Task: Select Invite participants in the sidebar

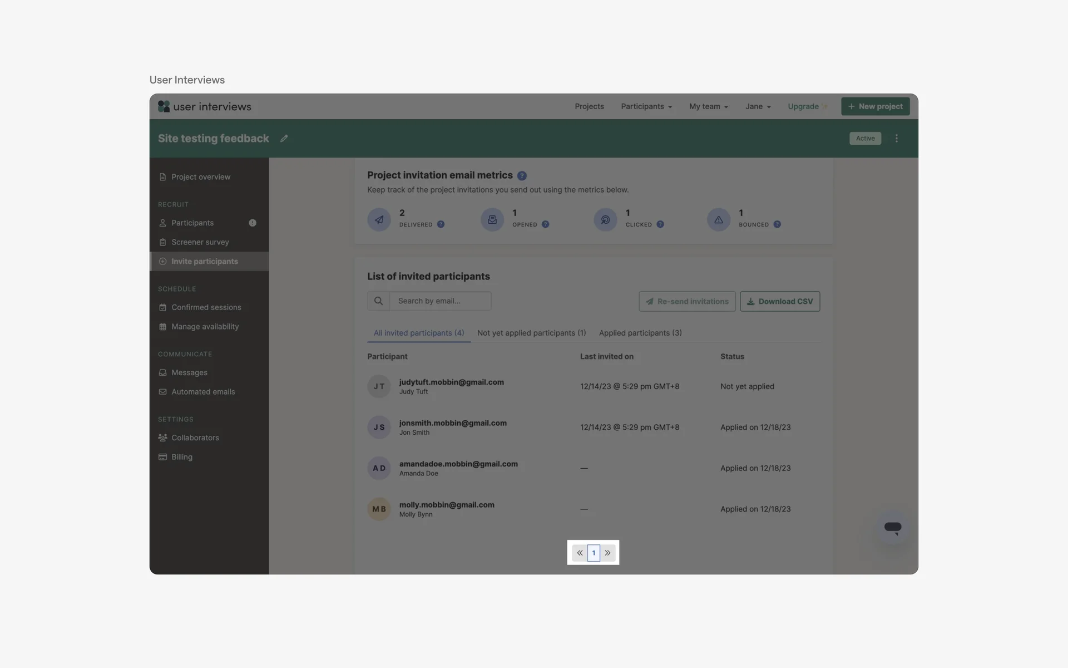Action: click(205, 261)
